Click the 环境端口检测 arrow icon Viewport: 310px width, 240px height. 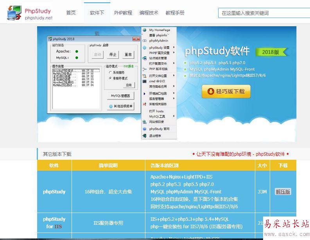point(145,94)
